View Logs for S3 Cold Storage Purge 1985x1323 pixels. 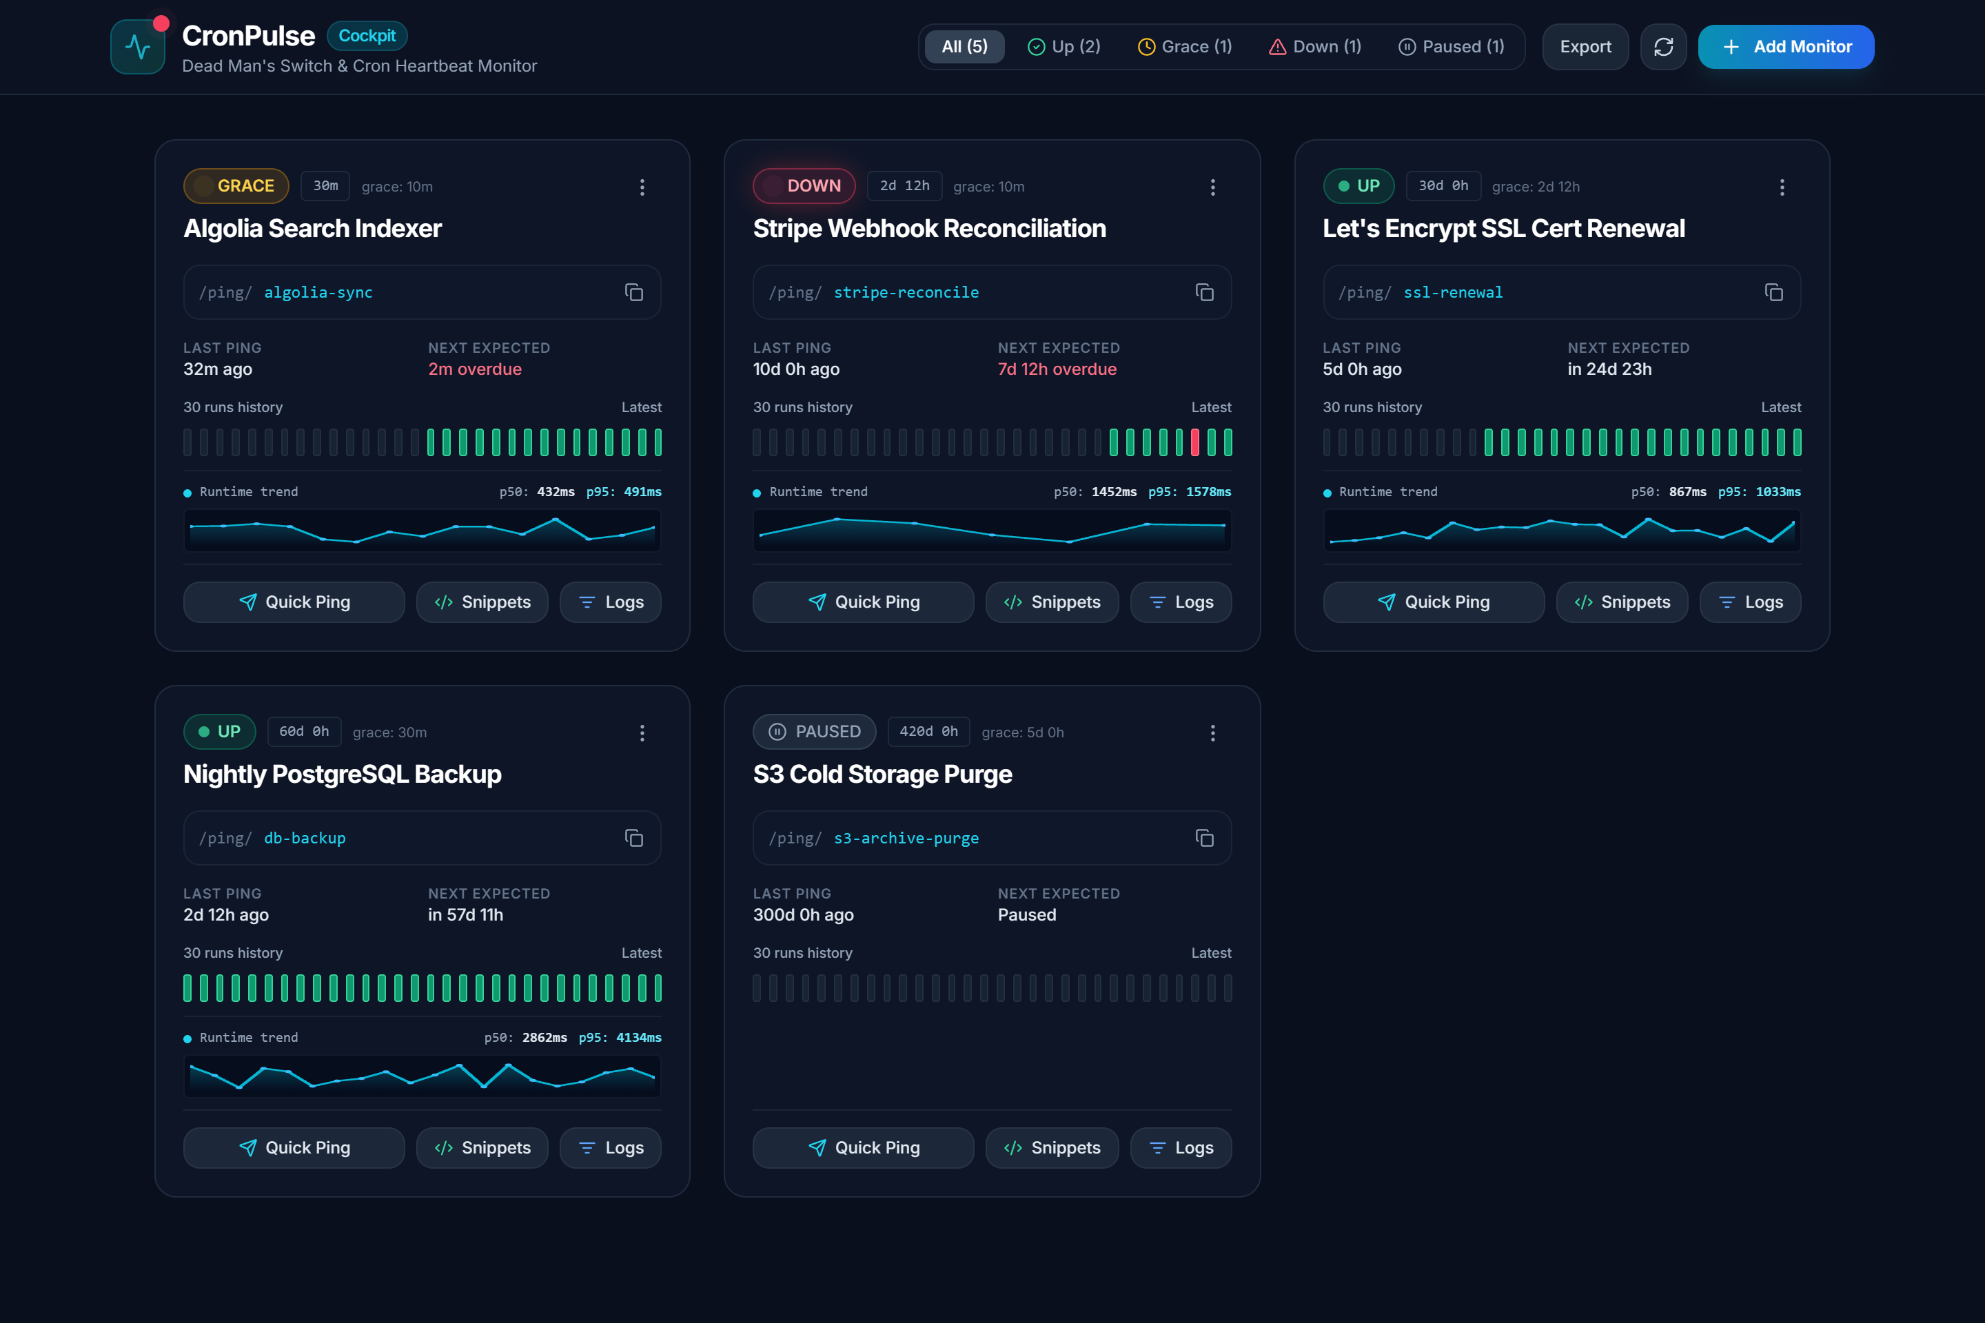(1181, 1147)
